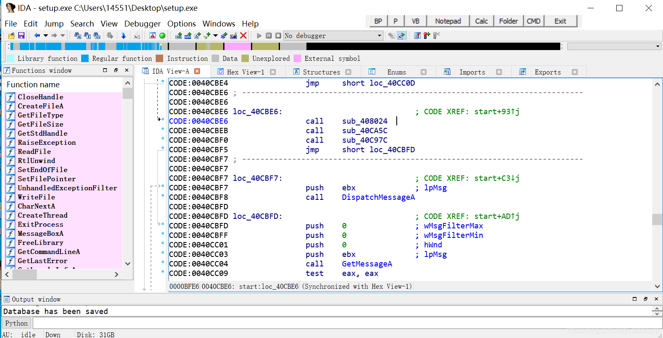
Task: Click the open file folder icon
Action: pyautogui.click(x=12, y=36)
